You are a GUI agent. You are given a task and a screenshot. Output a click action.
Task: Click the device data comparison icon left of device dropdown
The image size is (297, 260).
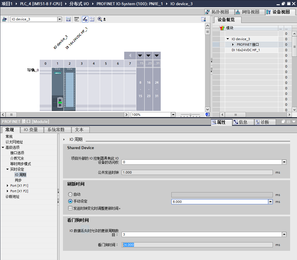tap(5, 19)
